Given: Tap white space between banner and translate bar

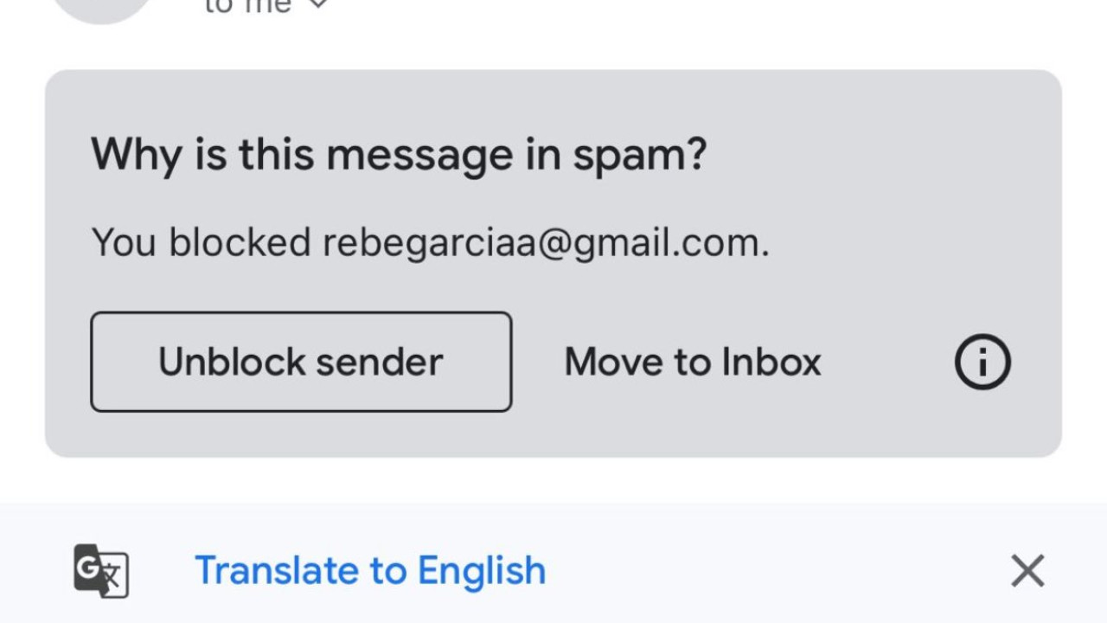Looking at the screenshot, I should [x=553, y=480].
